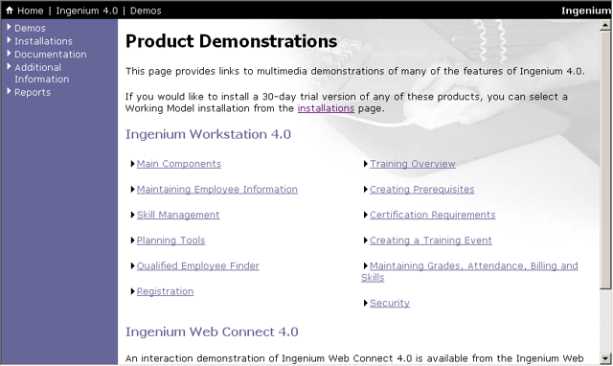
Task: Open Reports in the sidebar menu
Action: (33, 92)
